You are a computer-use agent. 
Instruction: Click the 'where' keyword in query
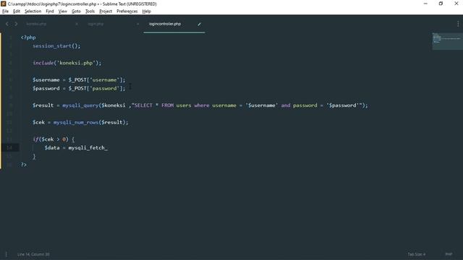202,105
